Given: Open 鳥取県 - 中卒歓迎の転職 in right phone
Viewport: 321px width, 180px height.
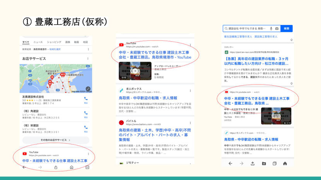Looking at the screenshot, I should tap(251, 140).
